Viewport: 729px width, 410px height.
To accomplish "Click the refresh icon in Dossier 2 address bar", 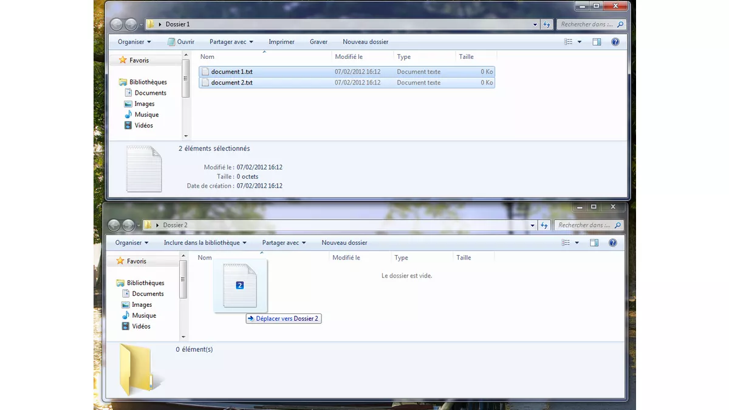I will click(x=546, y=225).
